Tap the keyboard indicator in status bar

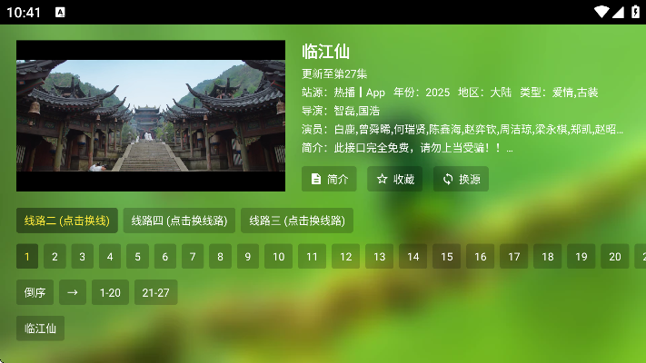[60, 13]
